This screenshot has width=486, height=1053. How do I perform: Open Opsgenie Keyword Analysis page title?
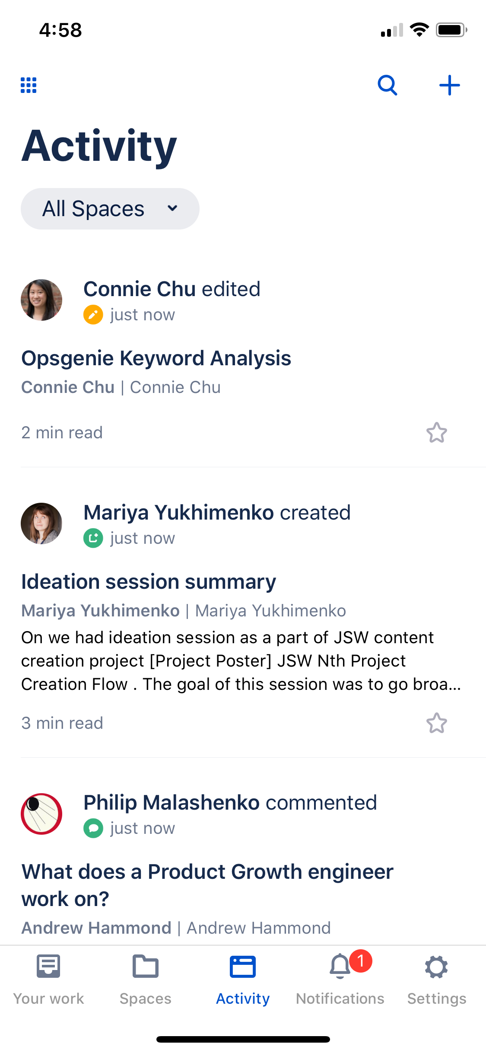(156, 358)
